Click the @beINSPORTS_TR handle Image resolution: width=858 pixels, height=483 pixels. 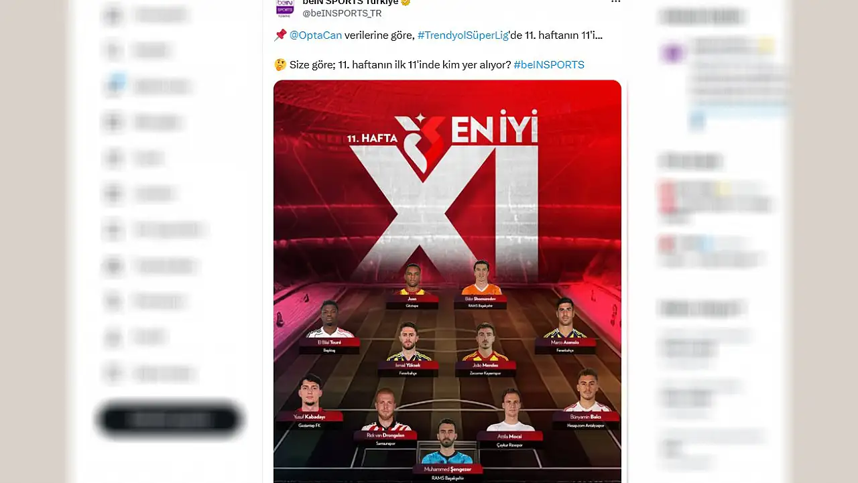click(342, 13)
